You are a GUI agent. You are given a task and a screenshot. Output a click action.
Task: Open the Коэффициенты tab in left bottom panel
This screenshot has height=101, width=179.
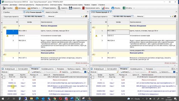click(47, 69)
